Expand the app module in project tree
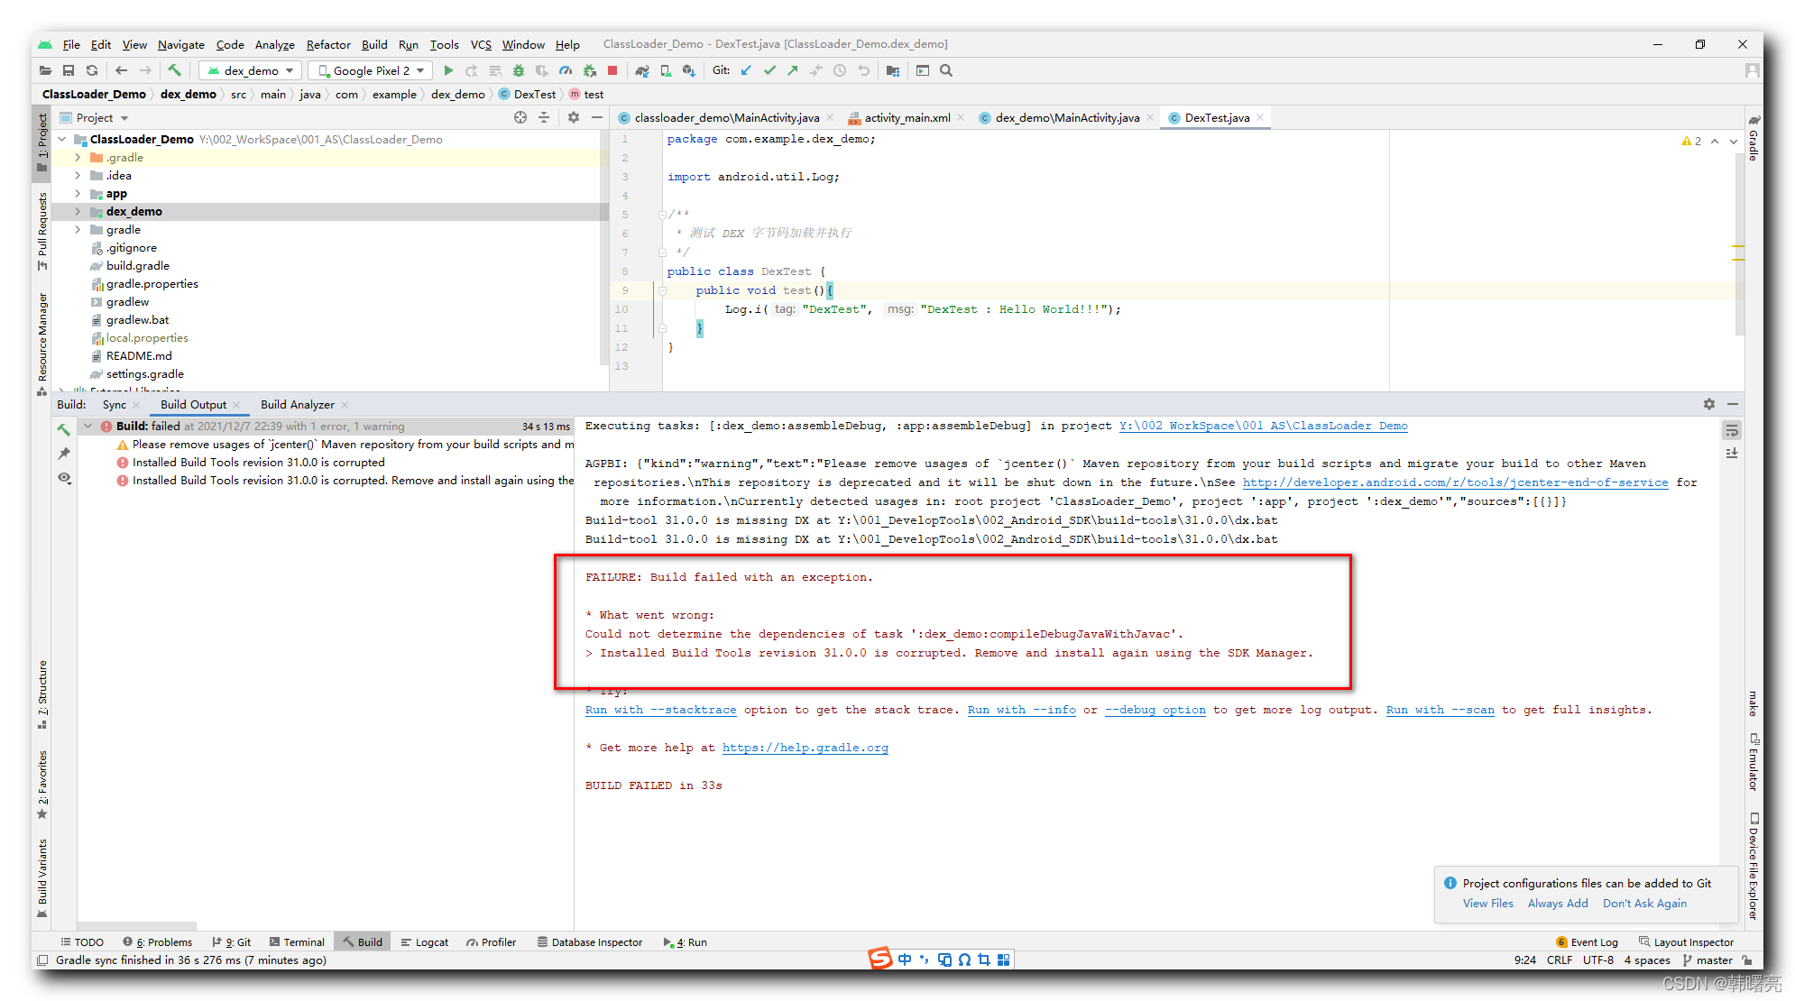The image size is (1795, 1001). click(77, 194)
